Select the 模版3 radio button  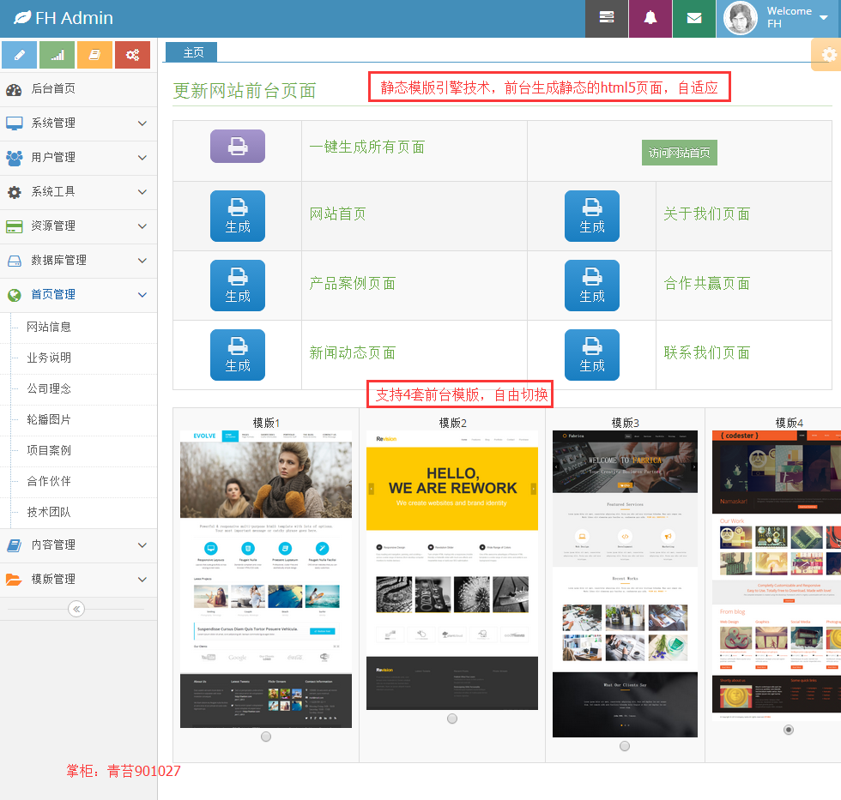(625, 746)
